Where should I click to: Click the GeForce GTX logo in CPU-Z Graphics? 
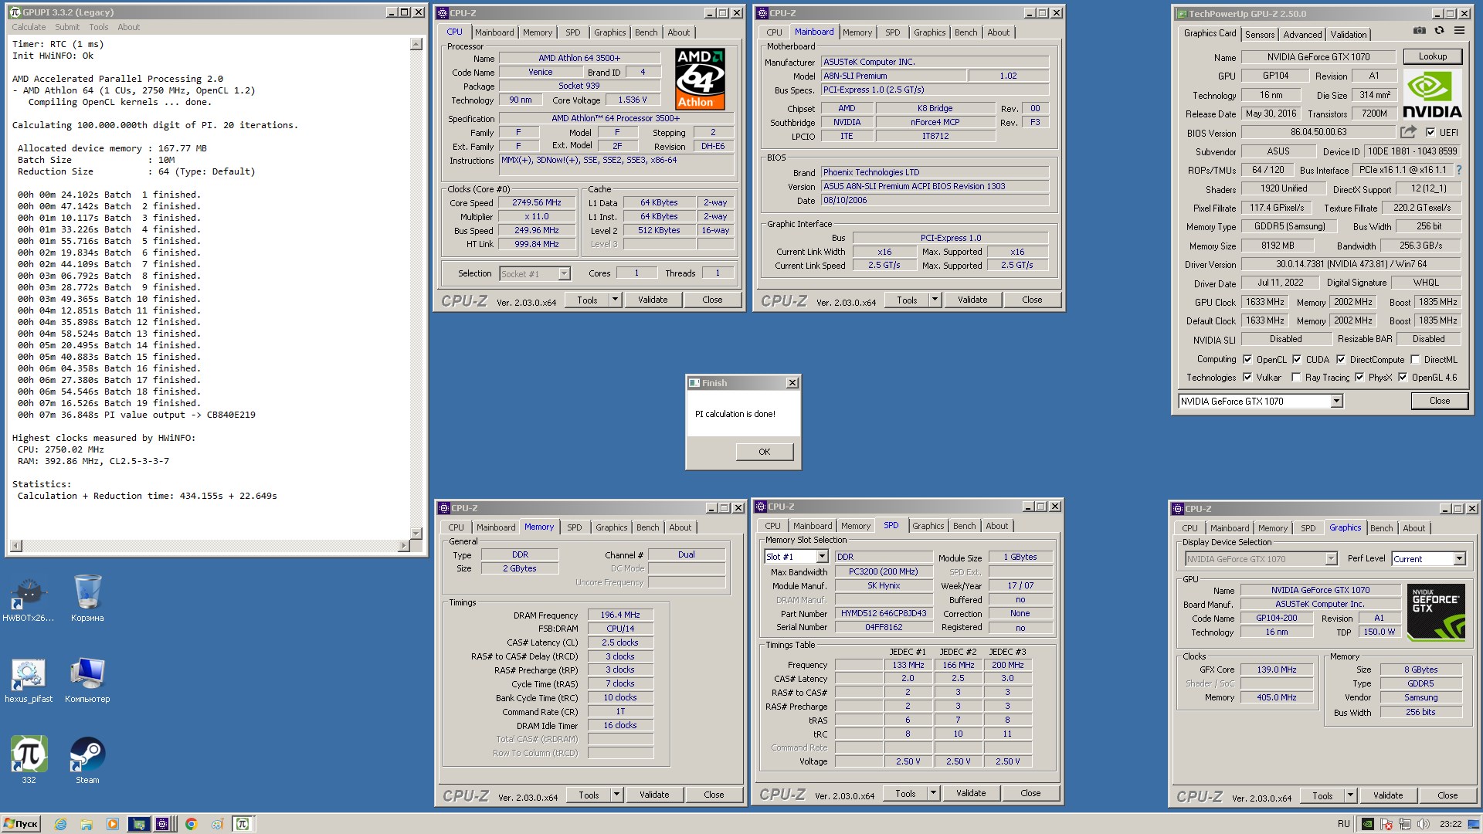(x=1436, y=613)
